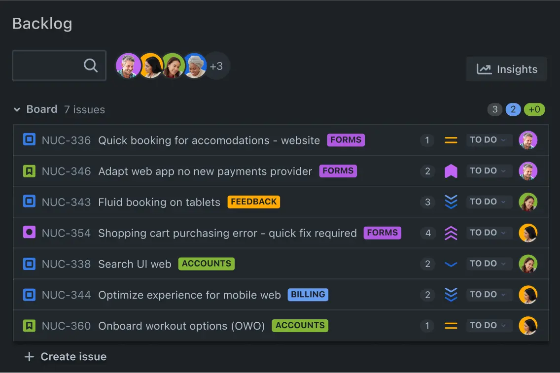
Task: Click the task type icon for NUC-336
Action: pos(29,140)
